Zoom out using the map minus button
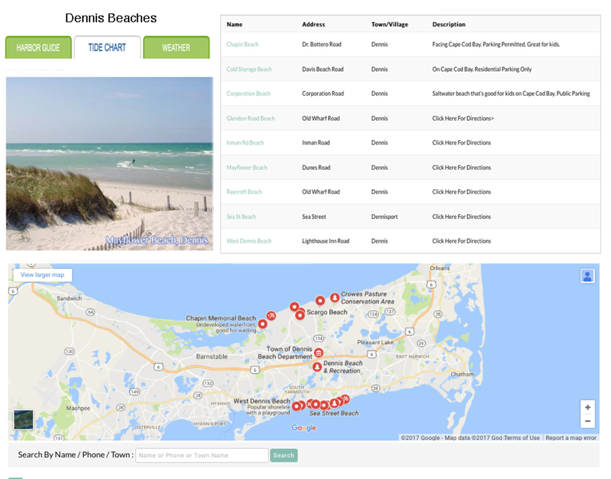This screenshot has height=479, width=611. point(587,421)
